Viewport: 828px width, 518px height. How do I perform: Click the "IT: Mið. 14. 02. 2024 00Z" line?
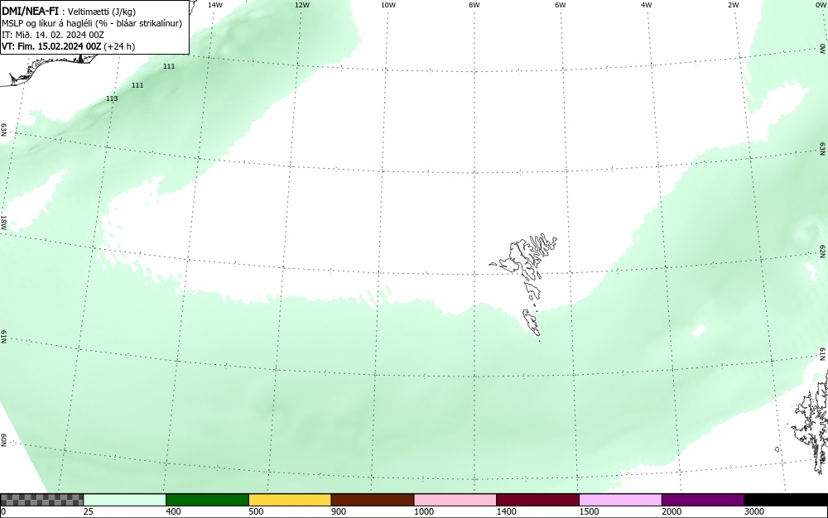(x=53, y=35)
